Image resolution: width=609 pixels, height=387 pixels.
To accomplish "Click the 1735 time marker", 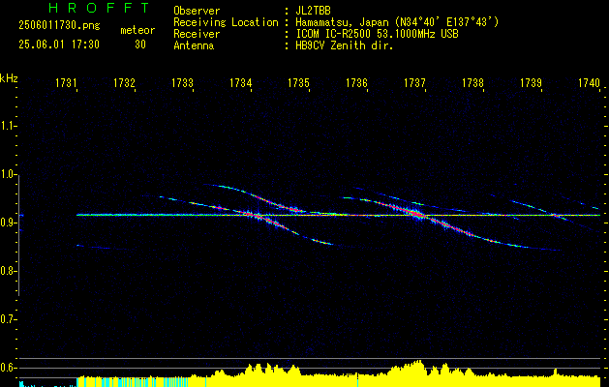I will click(298, 83).
